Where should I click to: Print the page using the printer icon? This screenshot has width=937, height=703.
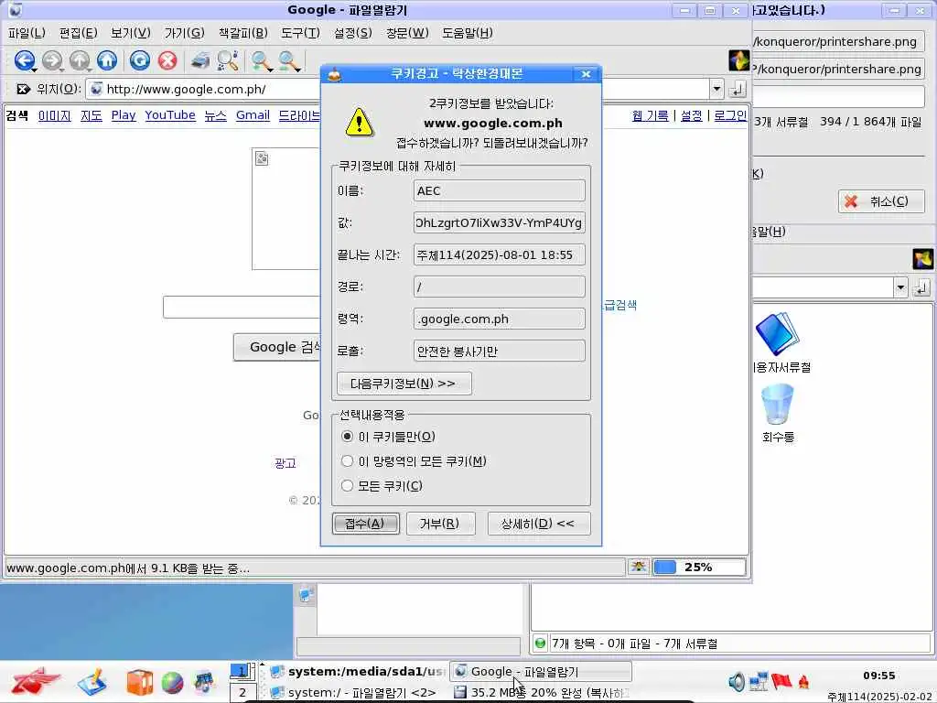pos(200,60)
